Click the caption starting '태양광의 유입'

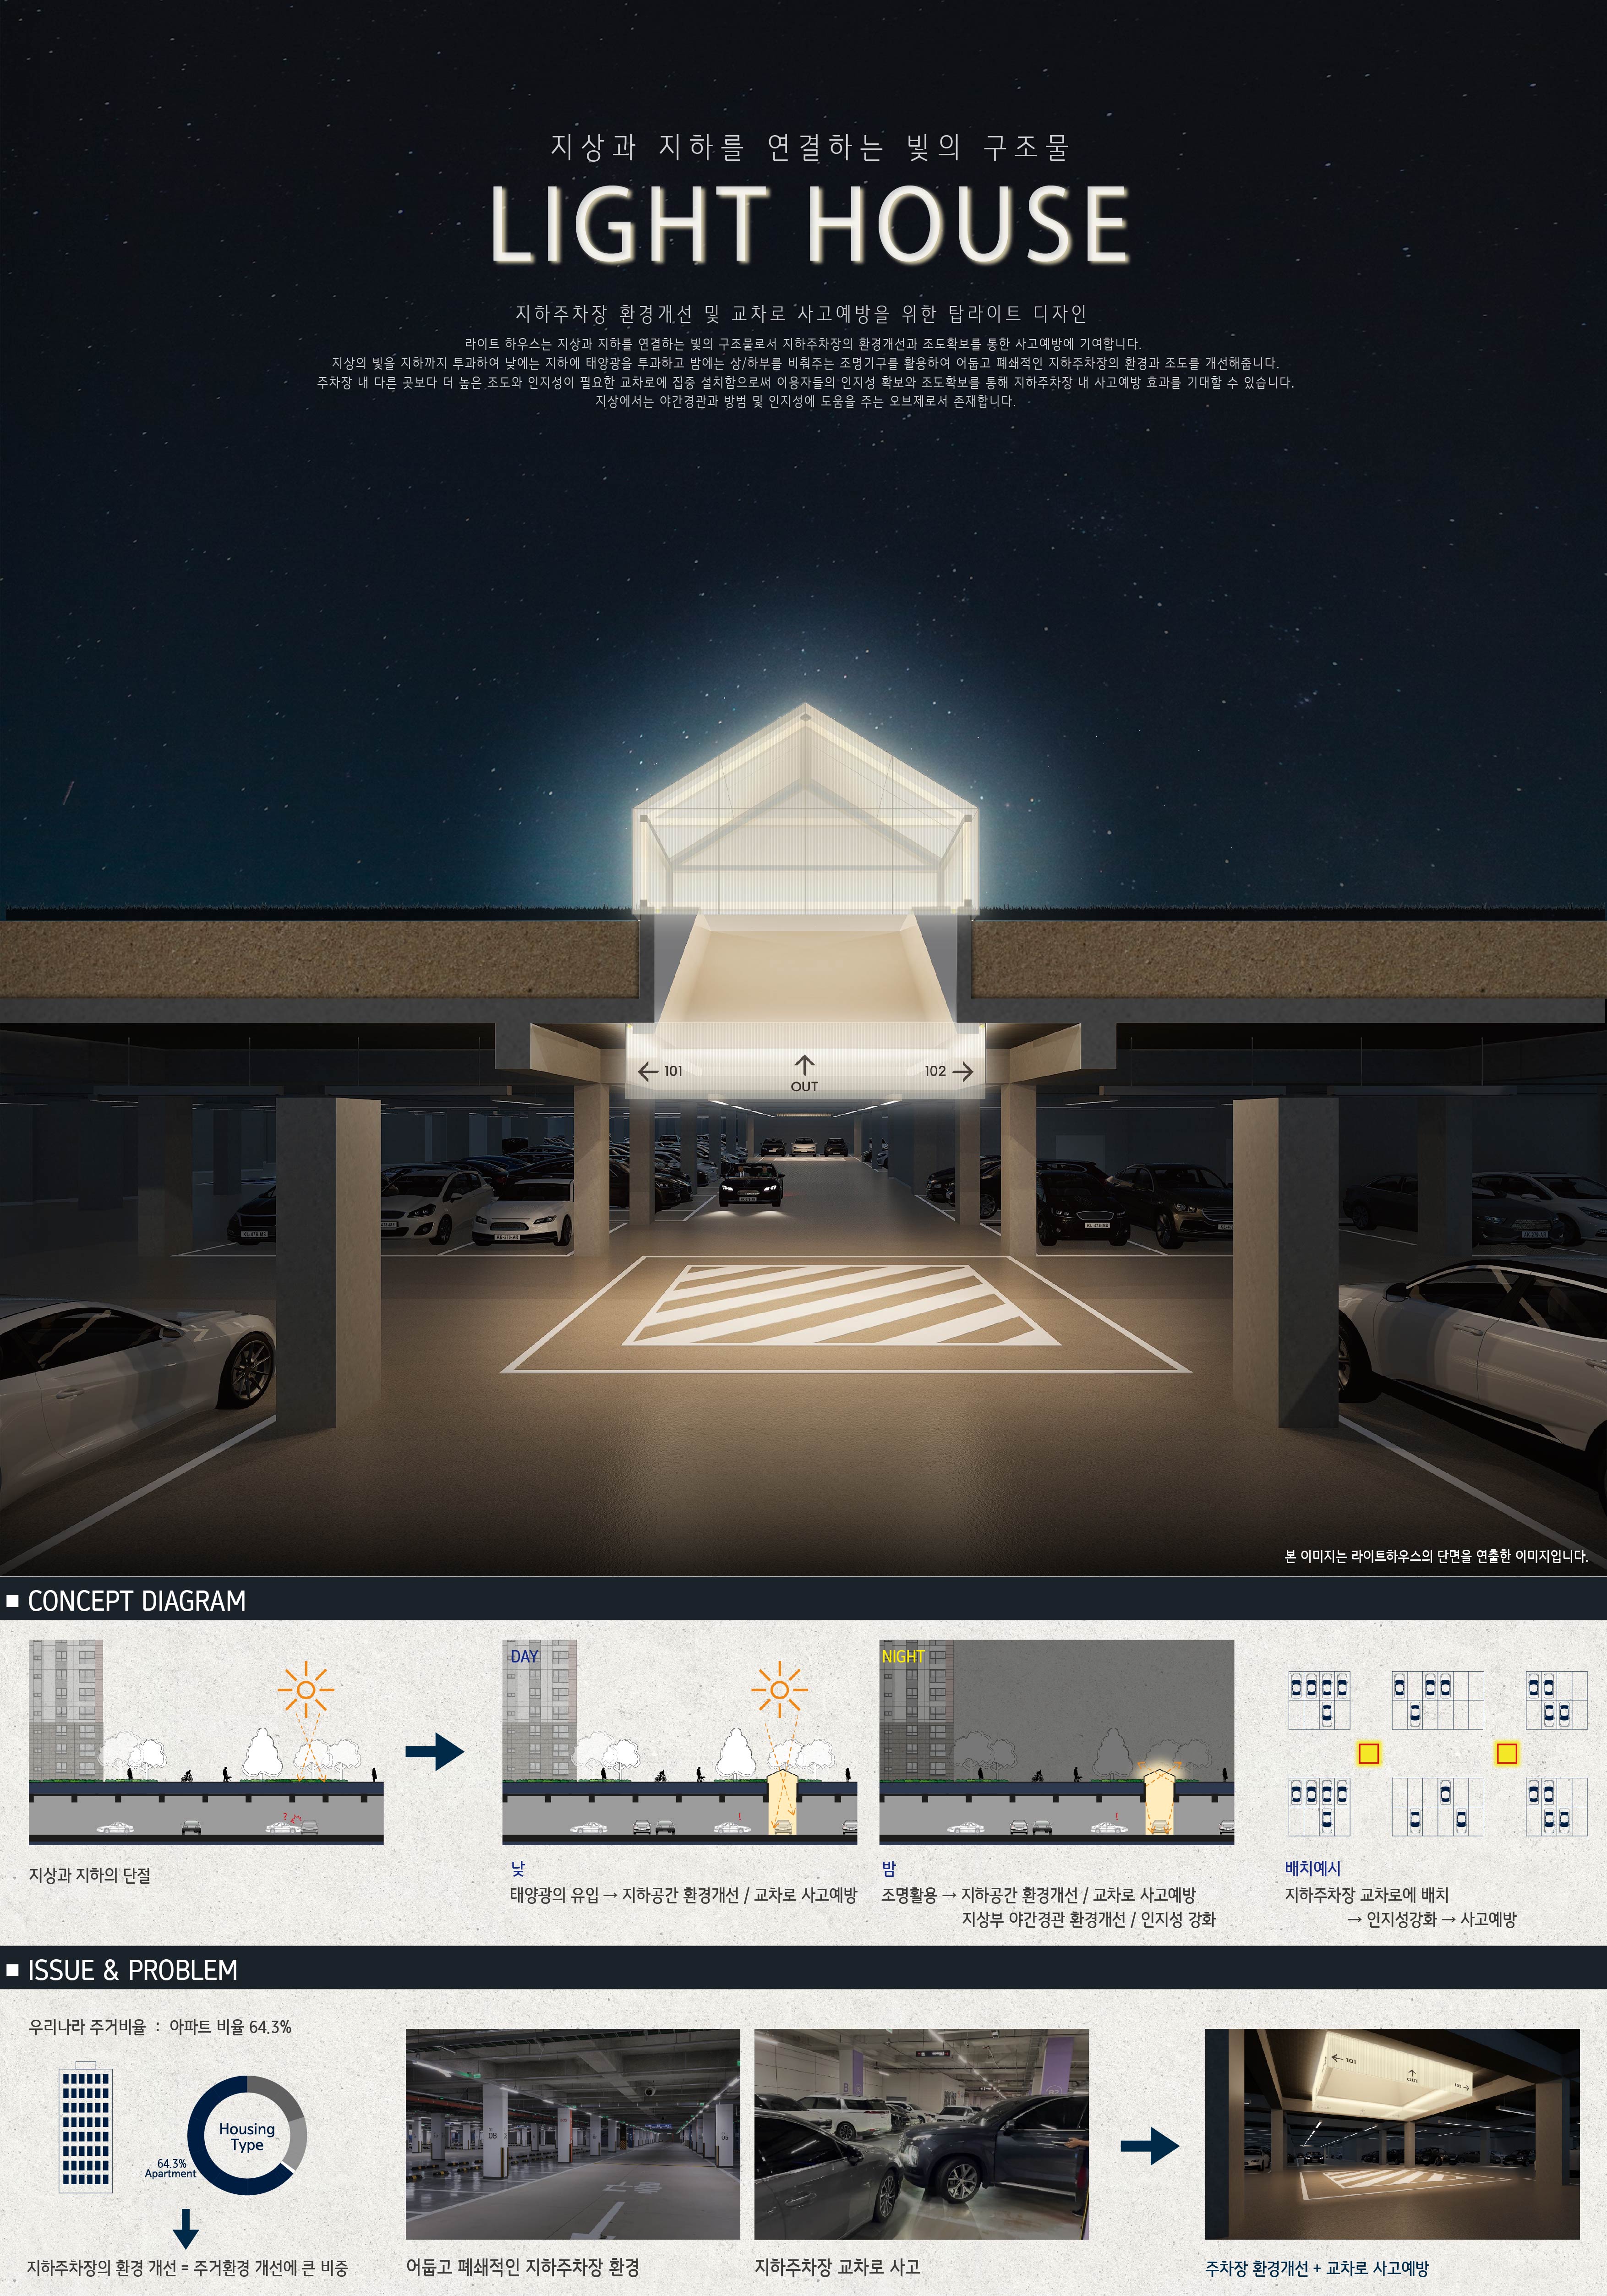coord(684,1895)
